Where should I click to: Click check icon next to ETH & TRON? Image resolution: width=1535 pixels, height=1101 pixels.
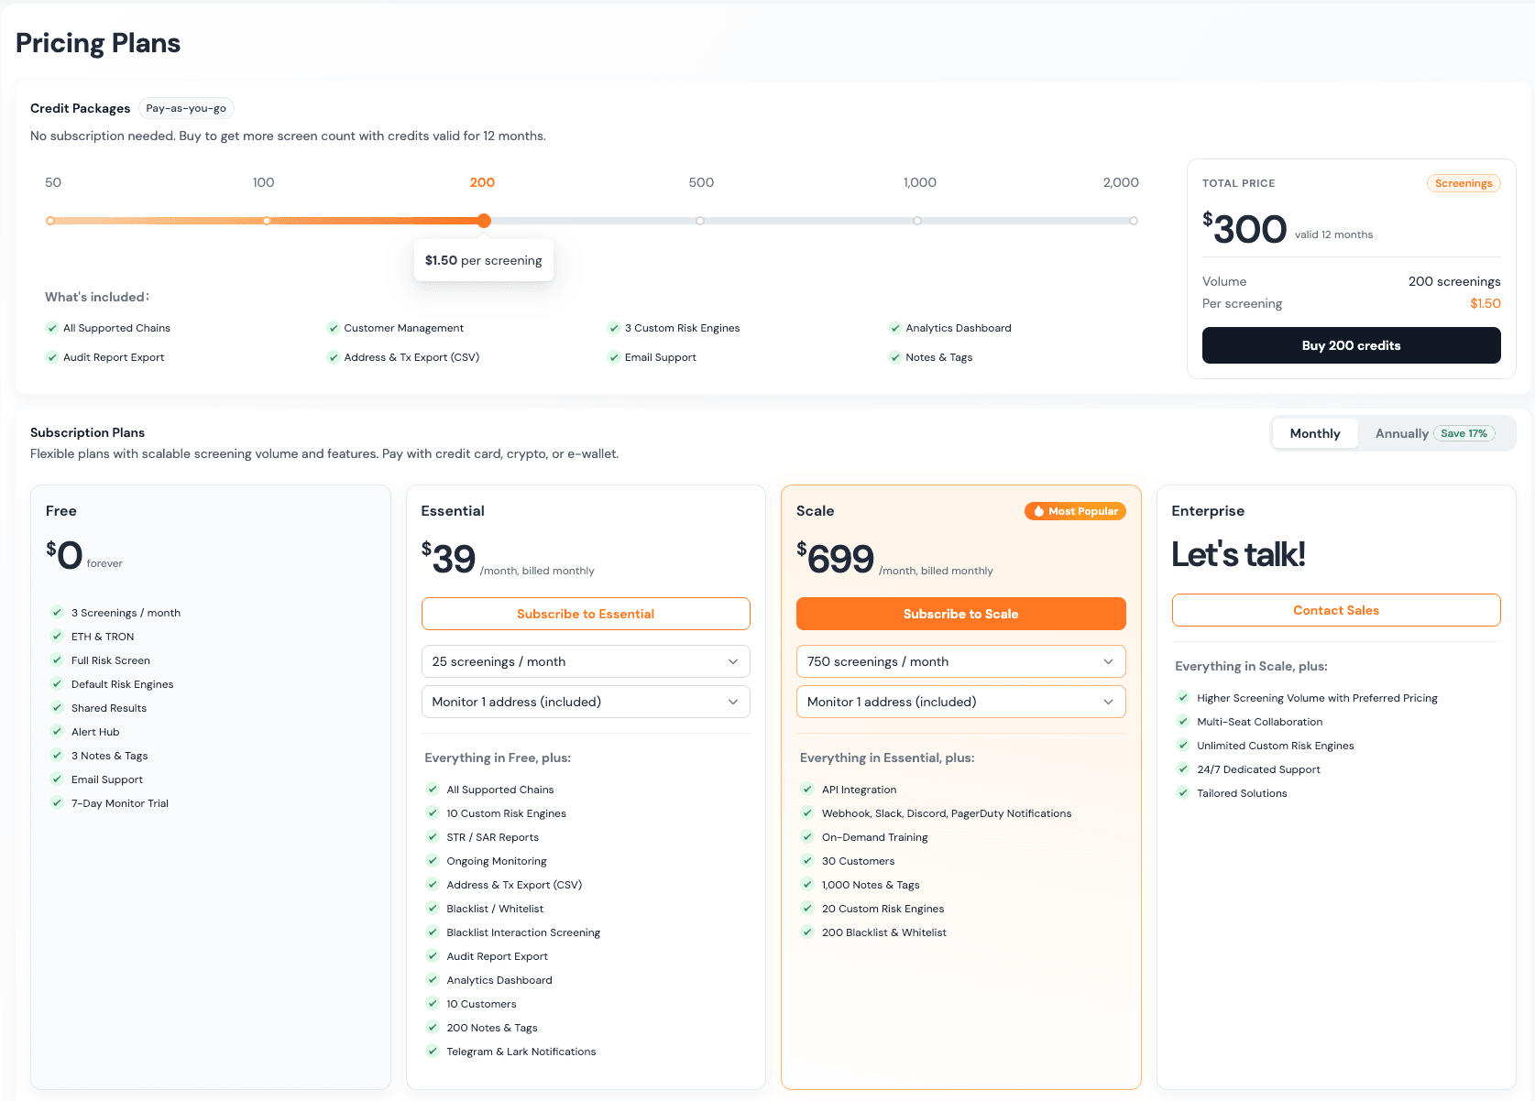pyautogui.click(x=57, y=636)
